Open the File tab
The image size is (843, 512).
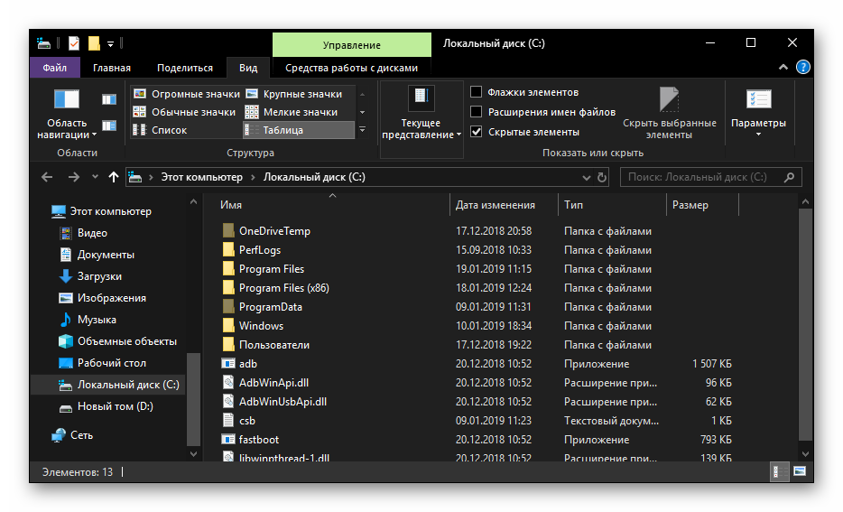(54, 68)
